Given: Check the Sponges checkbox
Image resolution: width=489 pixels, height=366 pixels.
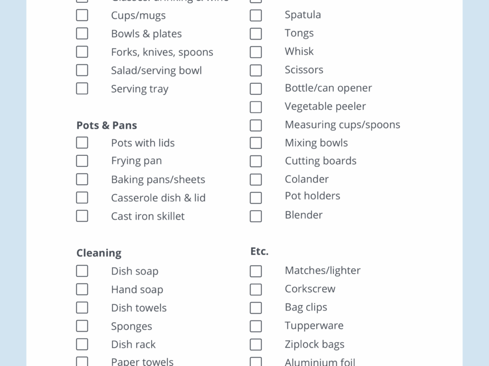Looking at the screenshot, I should point(82,326).
